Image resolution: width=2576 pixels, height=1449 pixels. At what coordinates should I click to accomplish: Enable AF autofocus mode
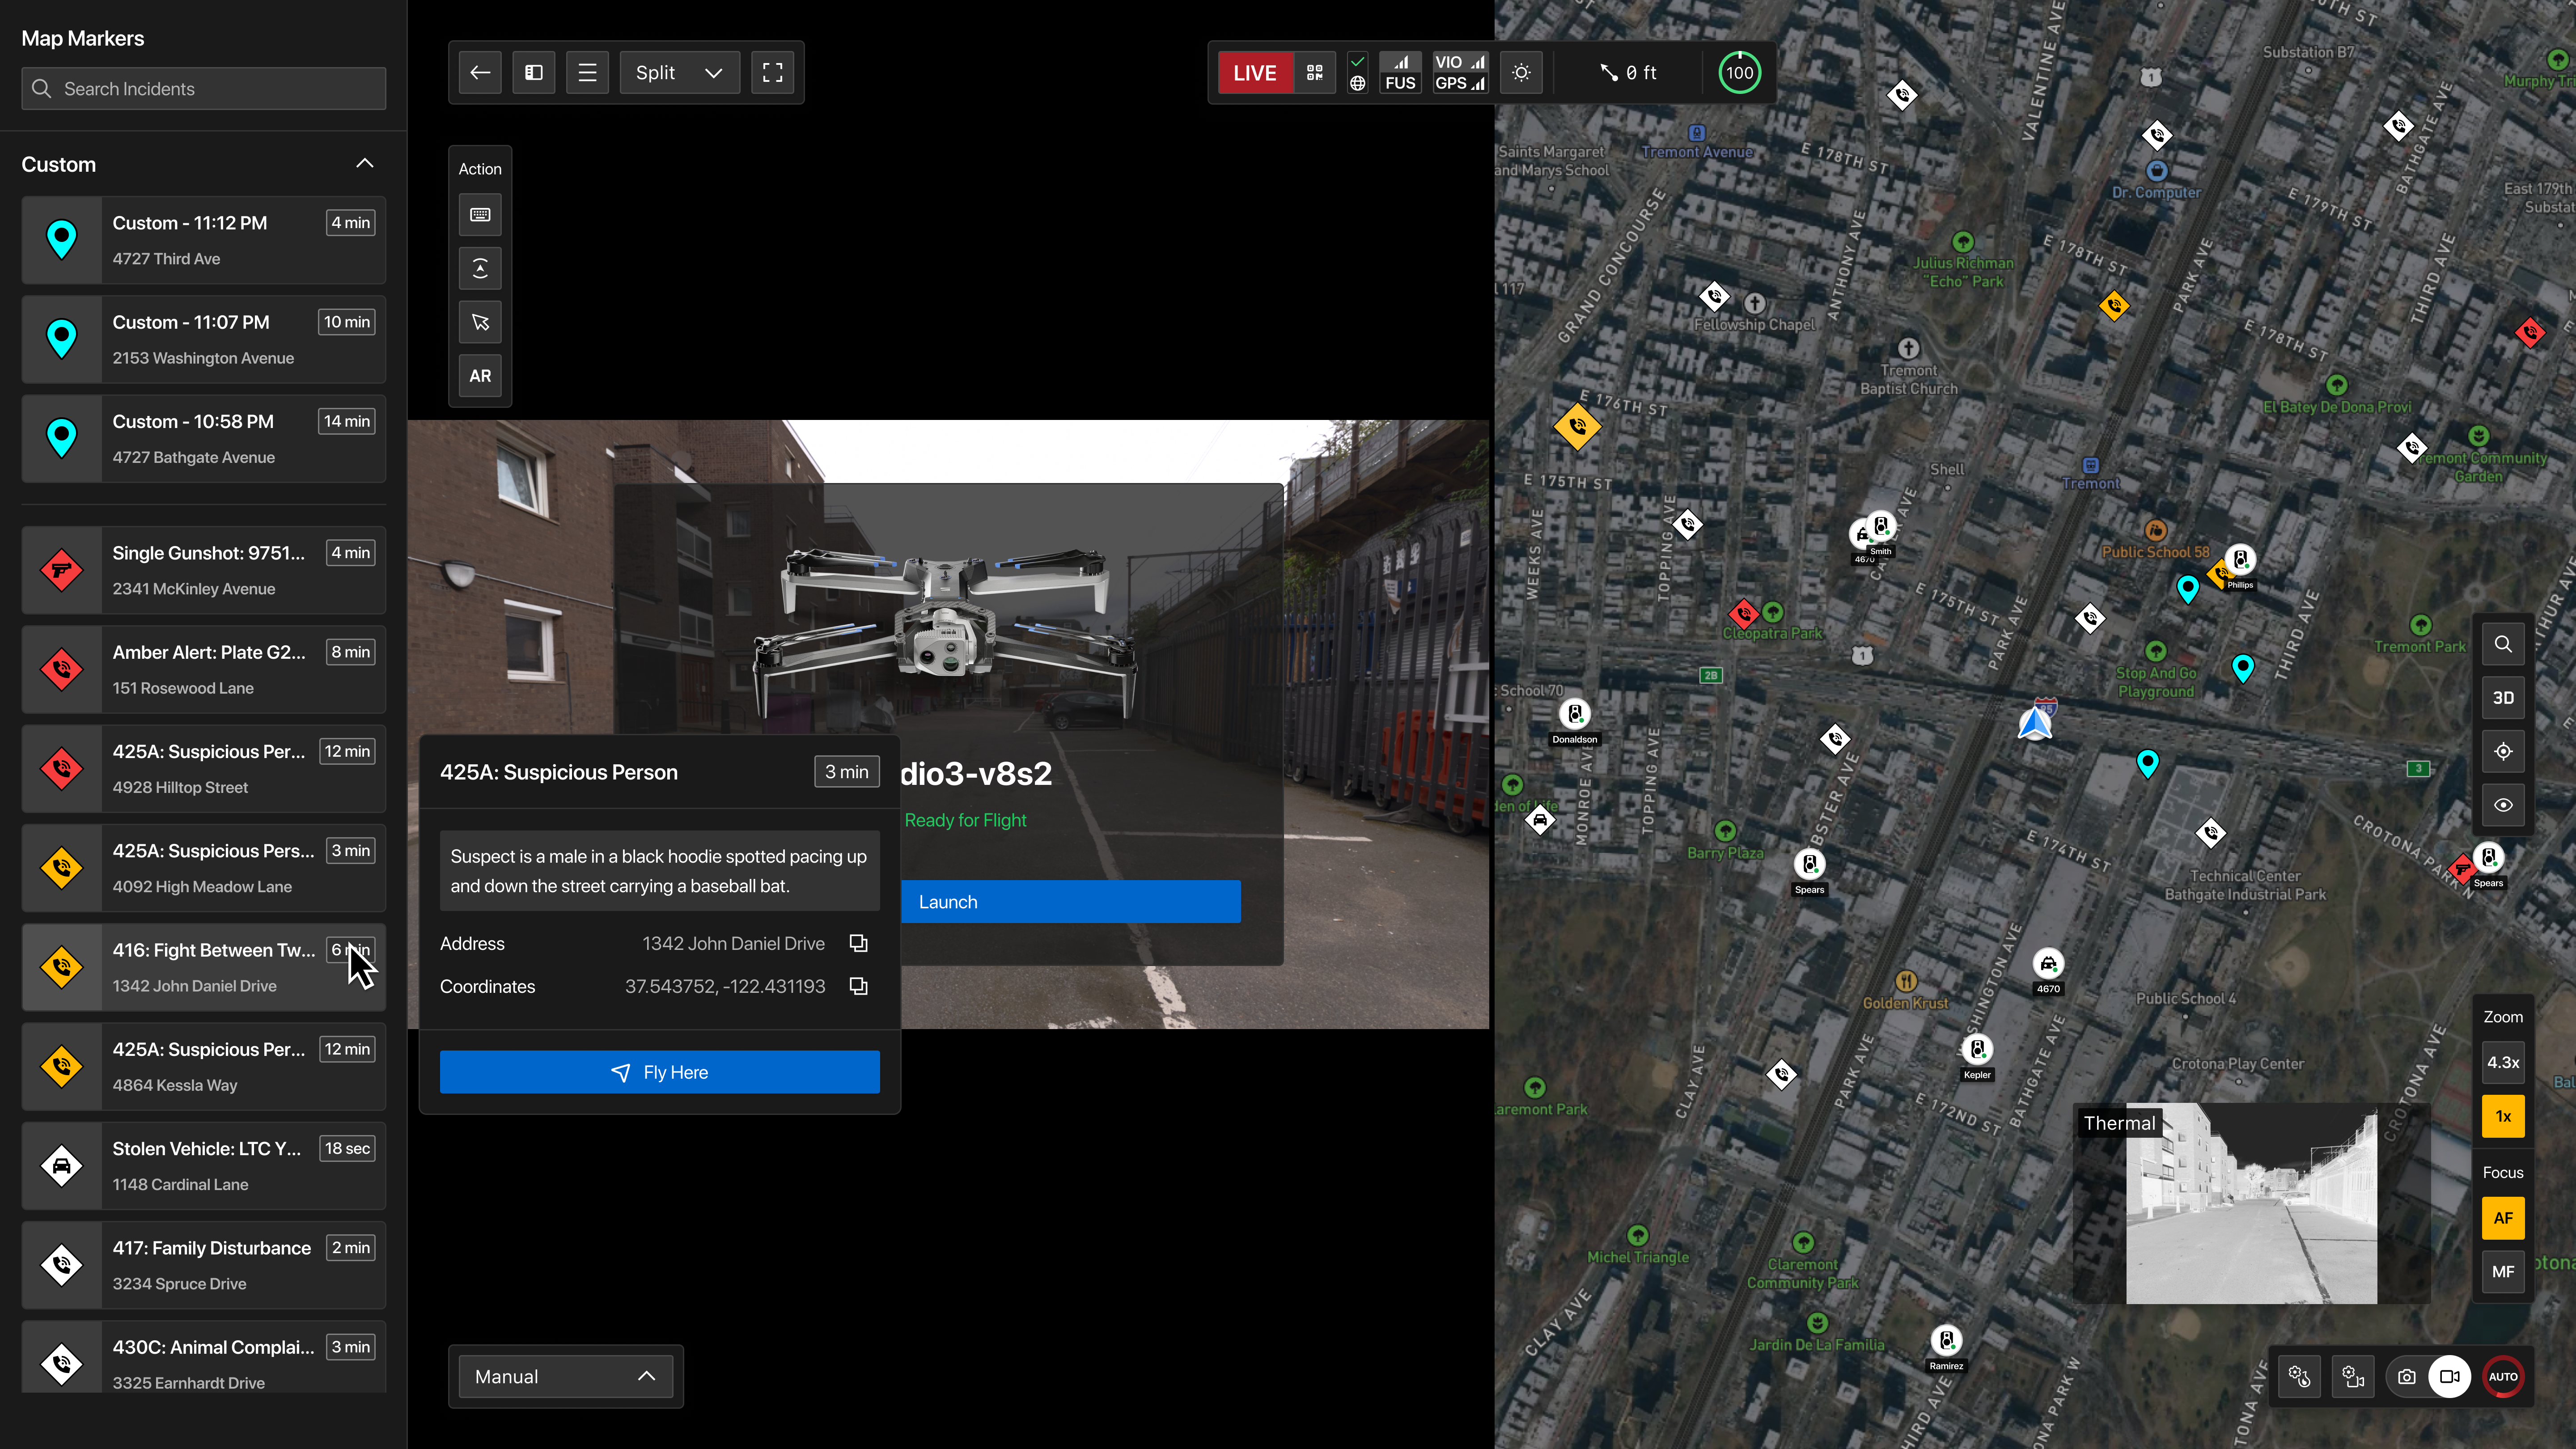[2503, 1218]
